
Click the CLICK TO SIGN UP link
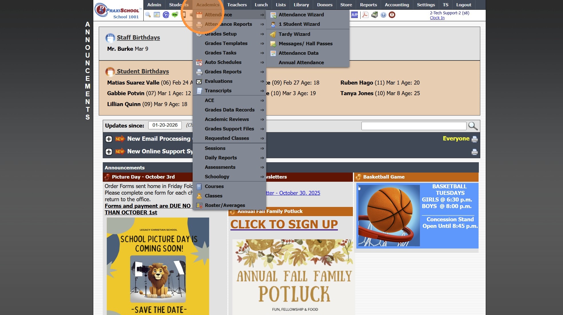[x=284, y=224]
